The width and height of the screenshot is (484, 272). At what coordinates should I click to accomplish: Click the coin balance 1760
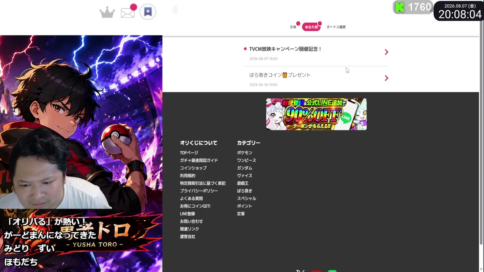tap(420, 7)
